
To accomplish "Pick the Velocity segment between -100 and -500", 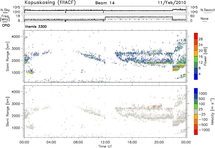I will (196, 122).
